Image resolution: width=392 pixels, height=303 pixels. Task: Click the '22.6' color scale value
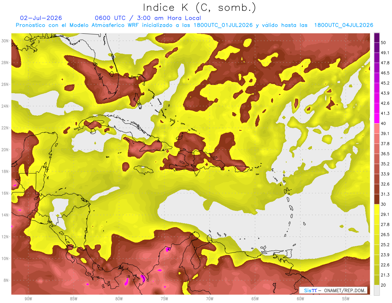point(385,265)
